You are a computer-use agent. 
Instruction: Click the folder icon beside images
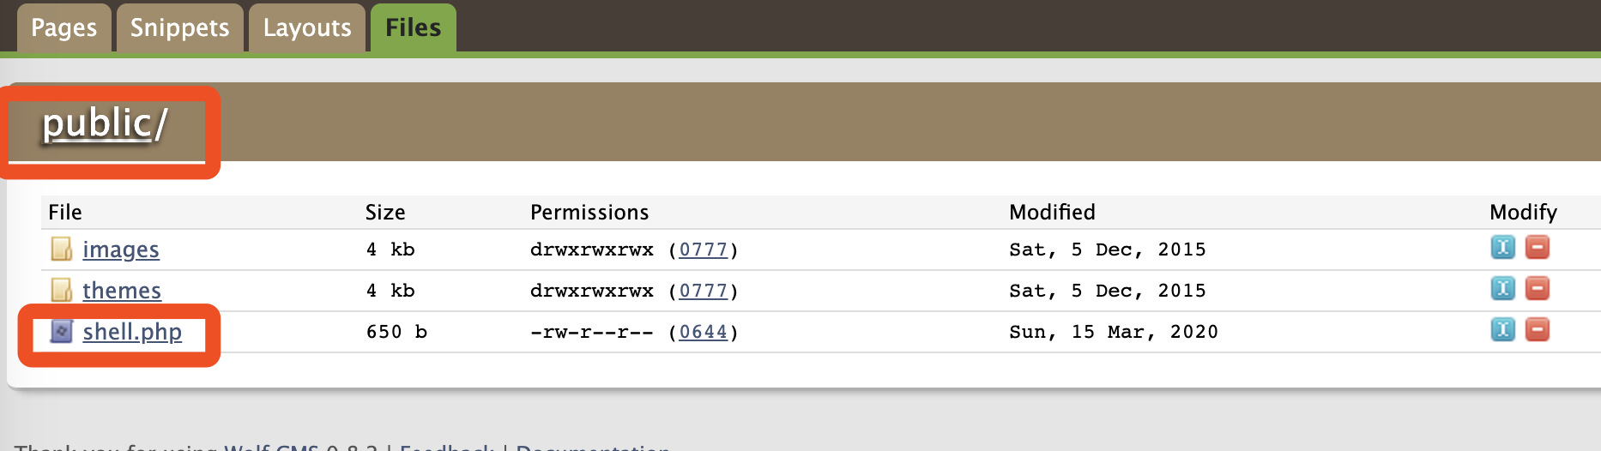click(62, 250)
